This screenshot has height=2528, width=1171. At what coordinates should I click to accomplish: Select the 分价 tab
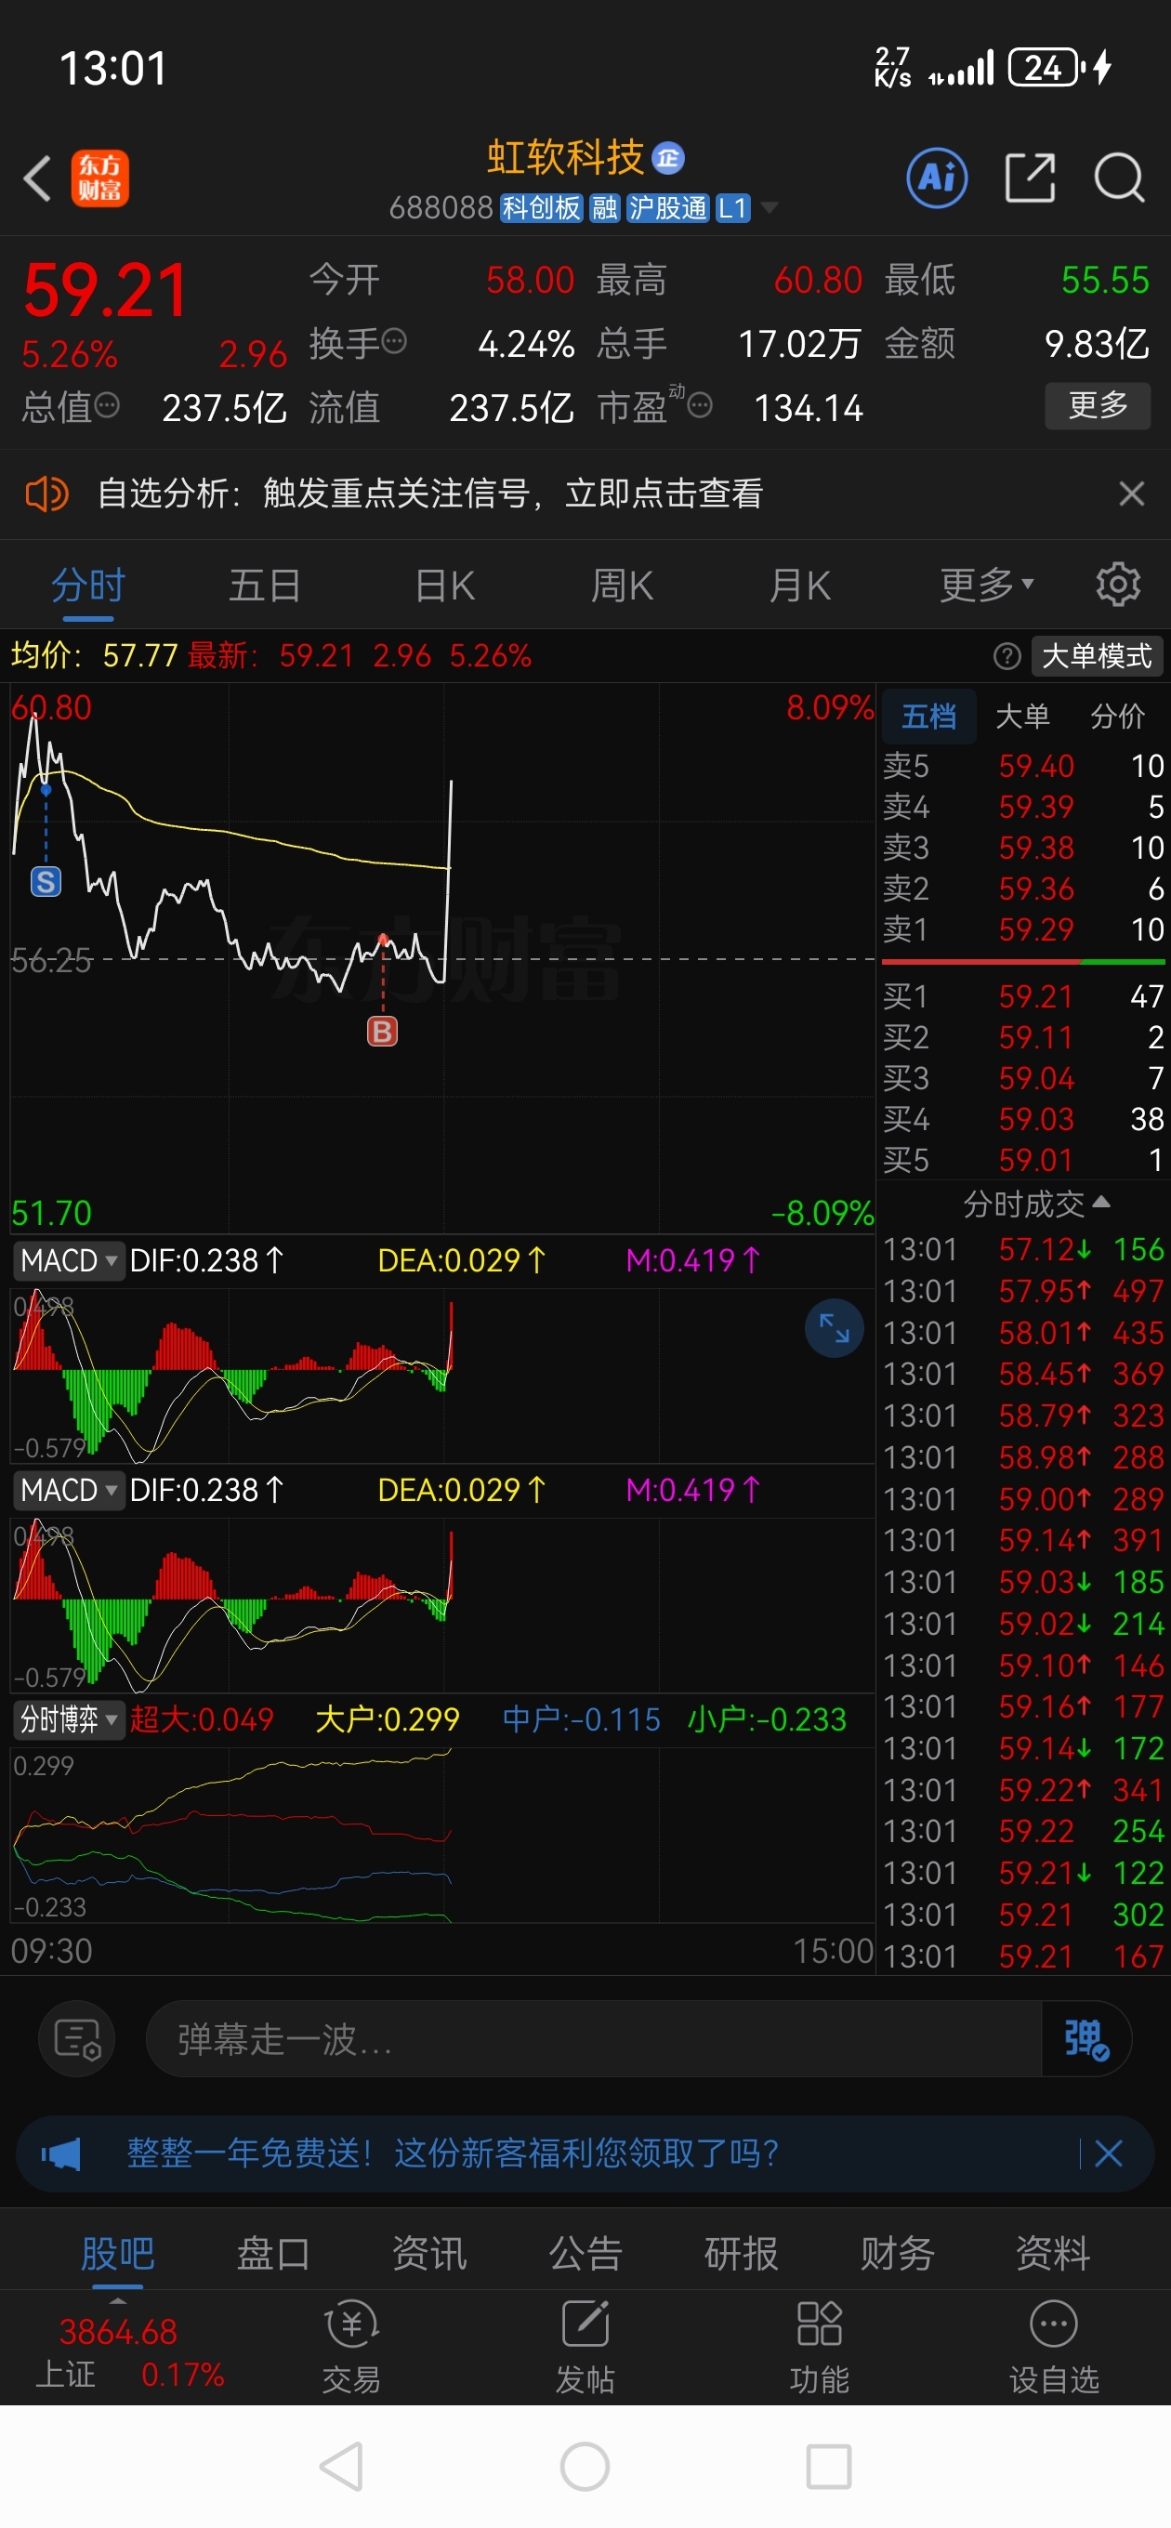click(1118, 717)
